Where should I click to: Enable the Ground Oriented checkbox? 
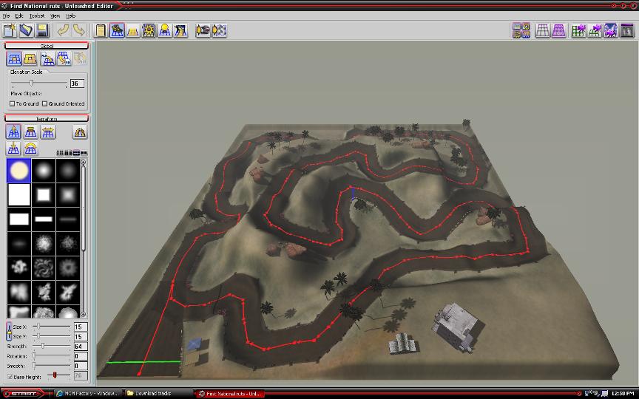(45, 104)
